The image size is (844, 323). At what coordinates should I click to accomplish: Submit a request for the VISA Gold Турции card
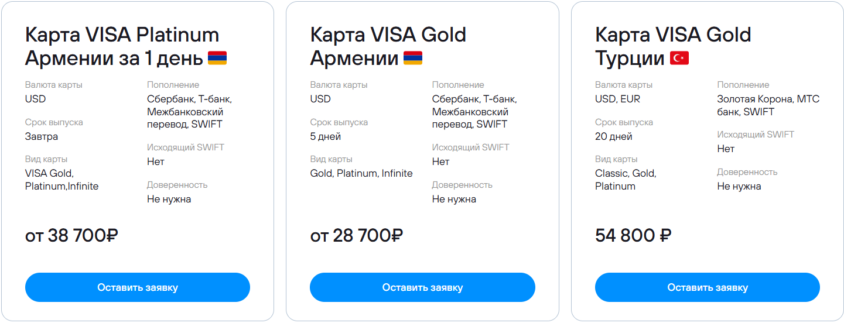(707, 287)
